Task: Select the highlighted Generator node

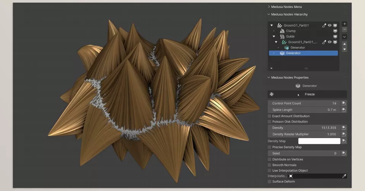Action: click(x=293, y=53)
